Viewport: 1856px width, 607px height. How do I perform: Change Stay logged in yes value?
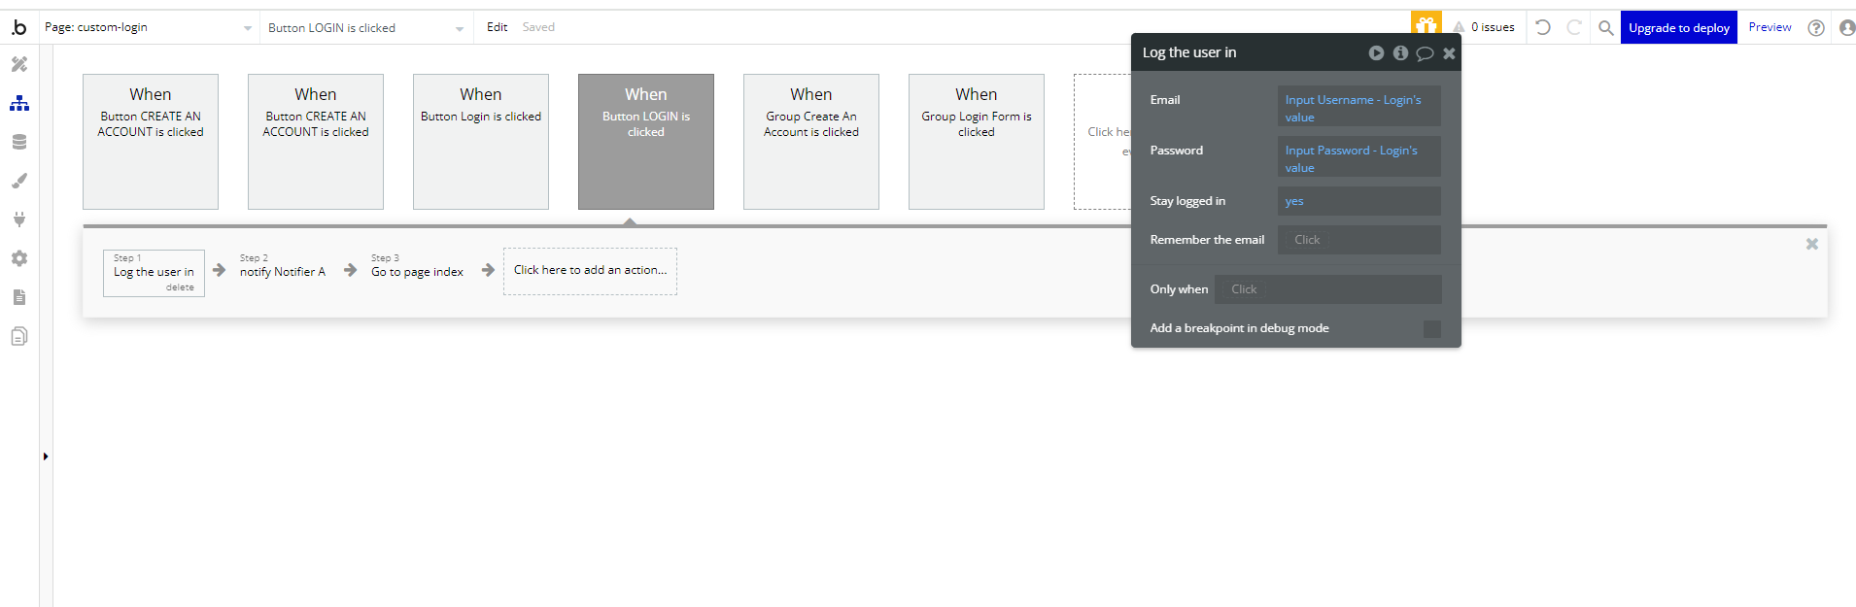tap(1358, 201)
